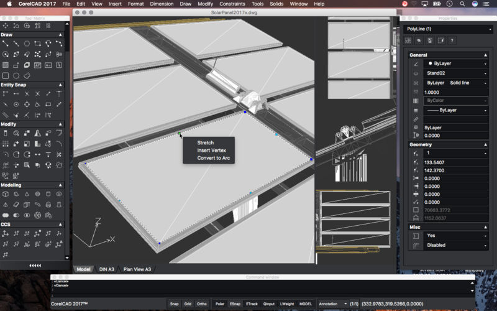Select the Line tool in Draw section
The width and height of the screenshot is (497, 311).
click(6, 44)
